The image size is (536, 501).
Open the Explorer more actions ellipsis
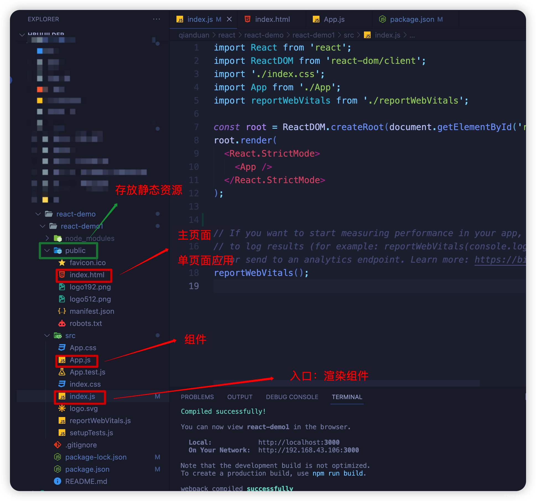pyautogui.click(x=157, y=19)
